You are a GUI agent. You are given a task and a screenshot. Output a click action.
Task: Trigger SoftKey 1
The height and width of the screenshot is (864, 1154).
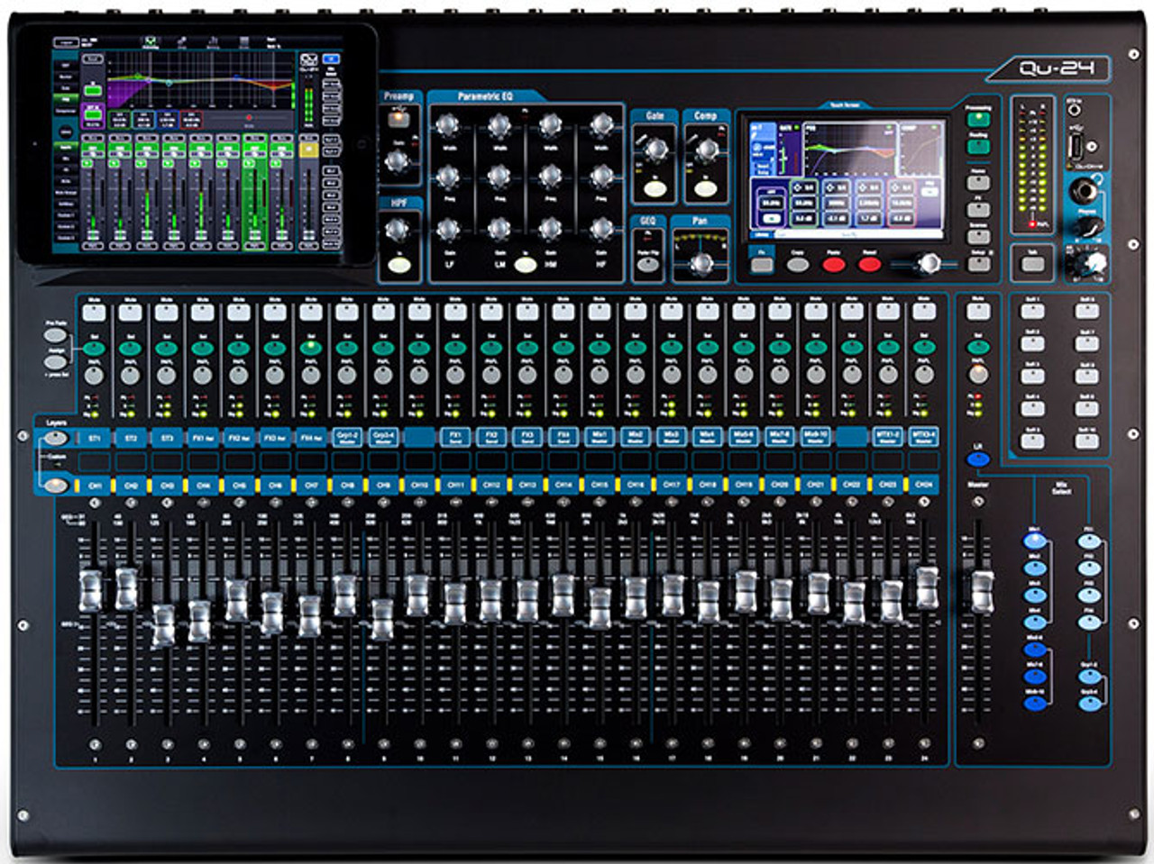[1032, 312]
